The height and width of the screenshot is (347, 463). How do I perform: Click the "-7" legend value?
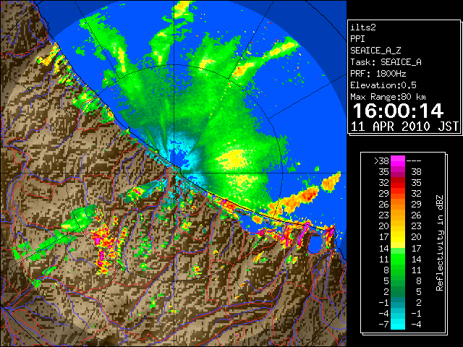tap(383, 324)
